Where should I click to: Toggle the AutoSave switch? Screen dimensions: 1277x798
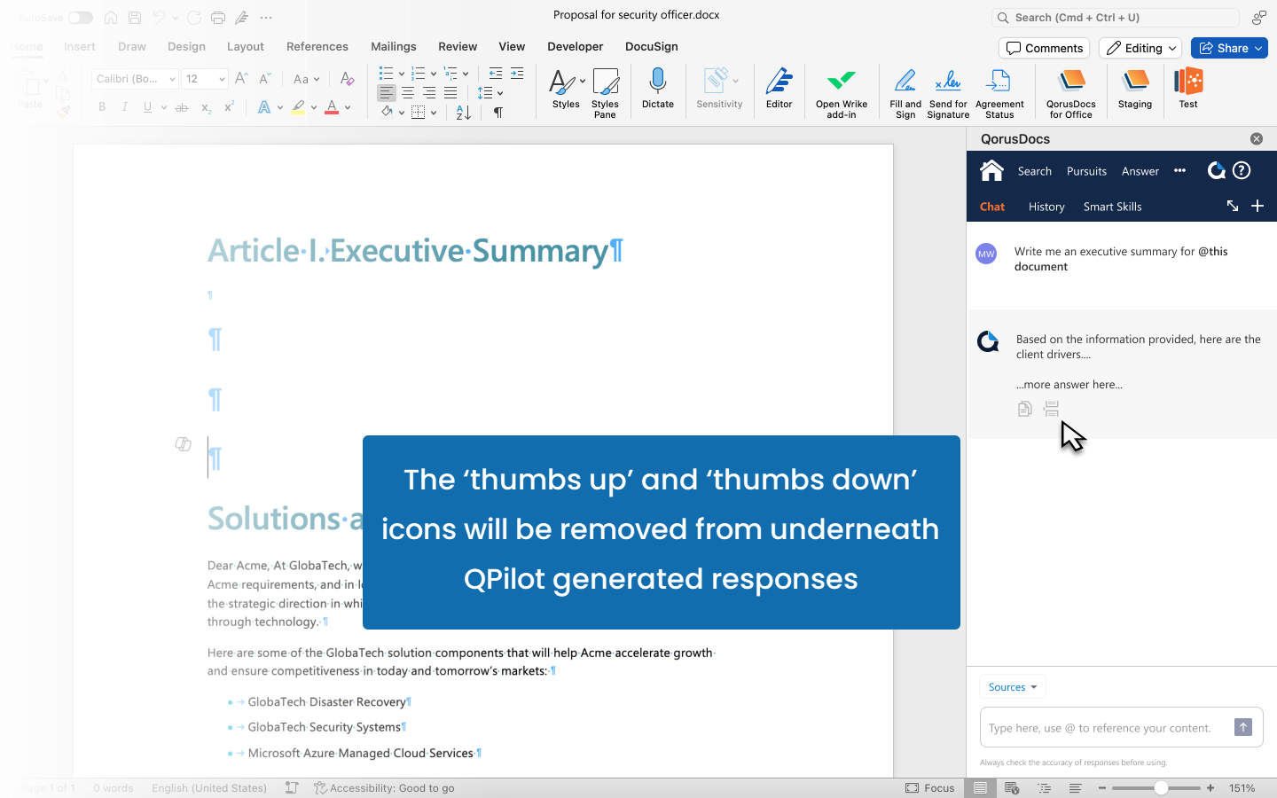click(81, 18)
